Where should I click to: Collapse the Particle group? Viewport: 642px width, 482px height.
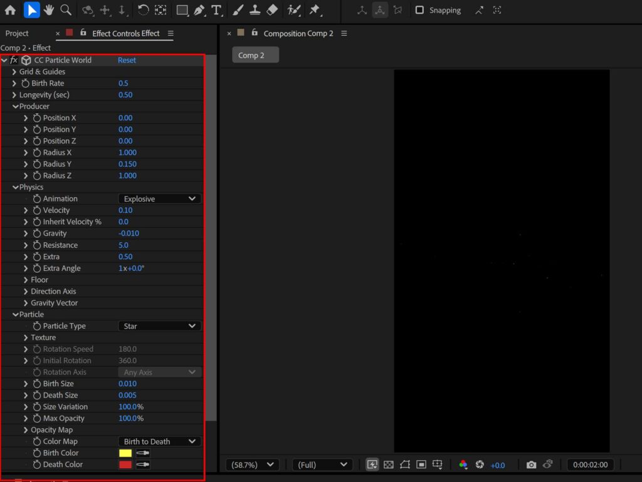[x=15, y=314]
